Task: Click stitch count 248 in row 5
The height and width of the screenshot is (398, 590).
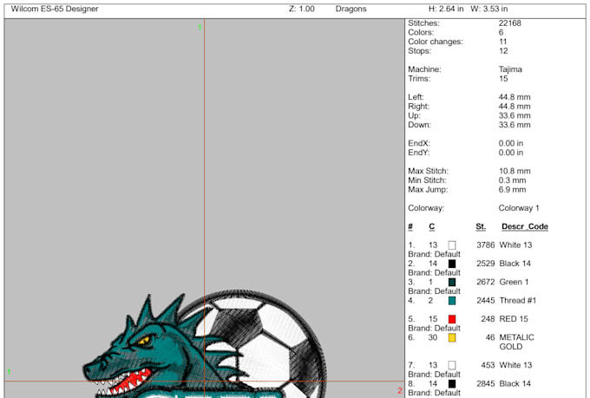Action: click(488, 319)
